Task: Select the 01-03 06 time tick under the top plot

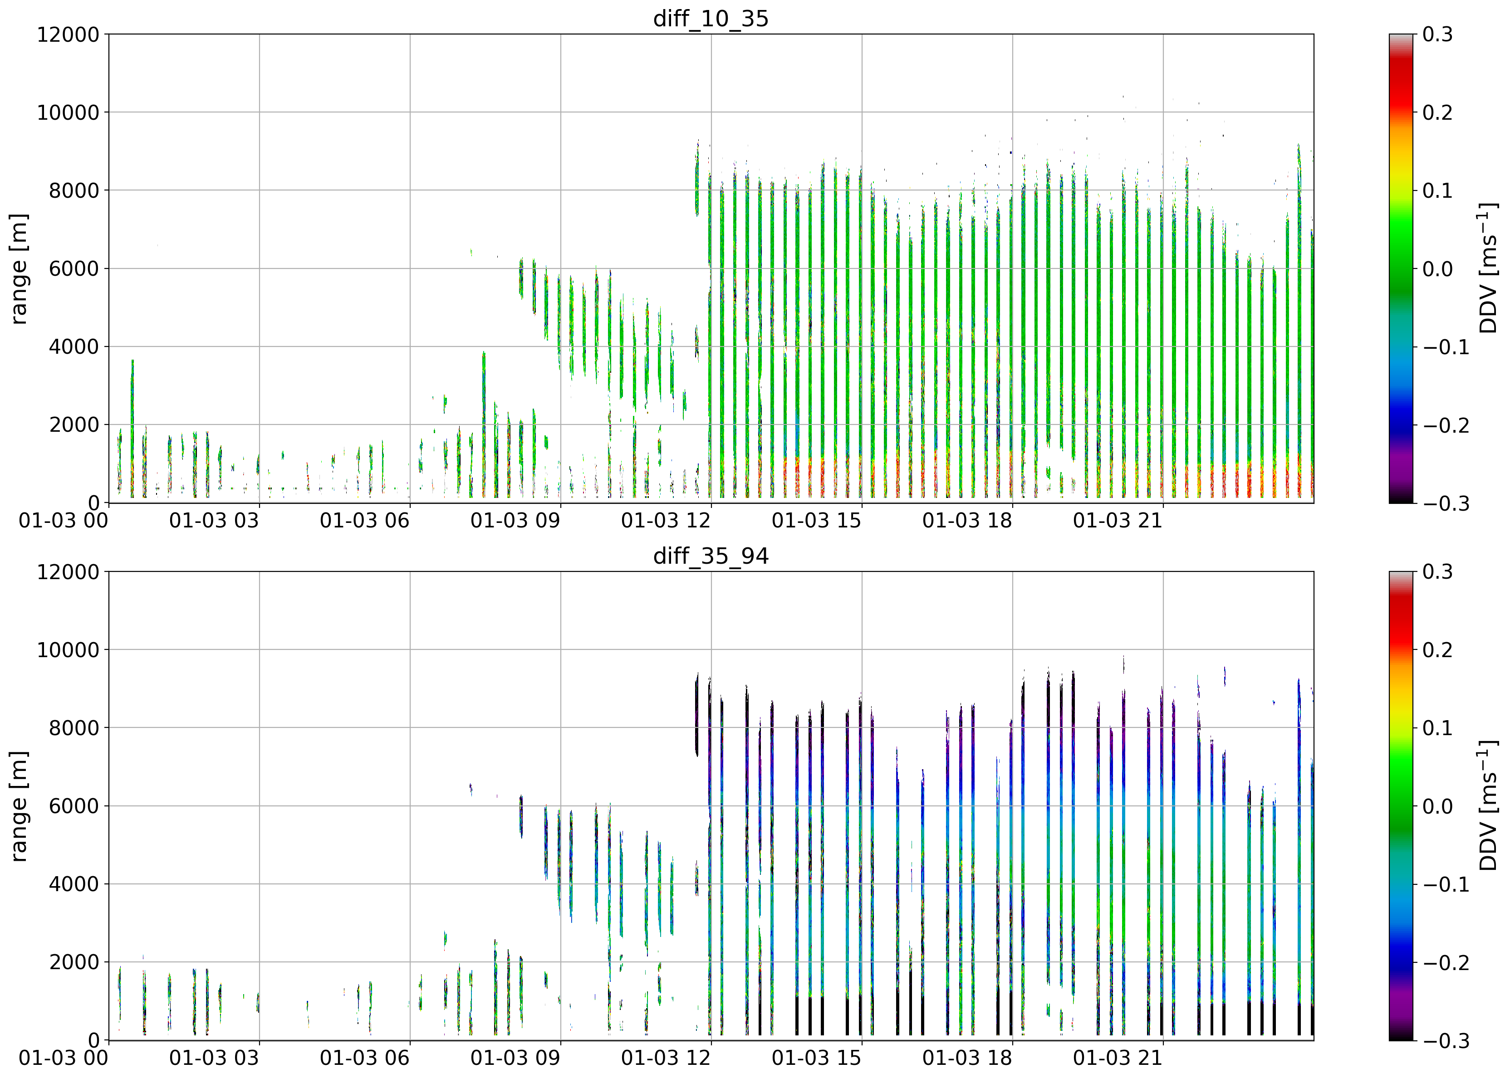Action: pos(364,521)
